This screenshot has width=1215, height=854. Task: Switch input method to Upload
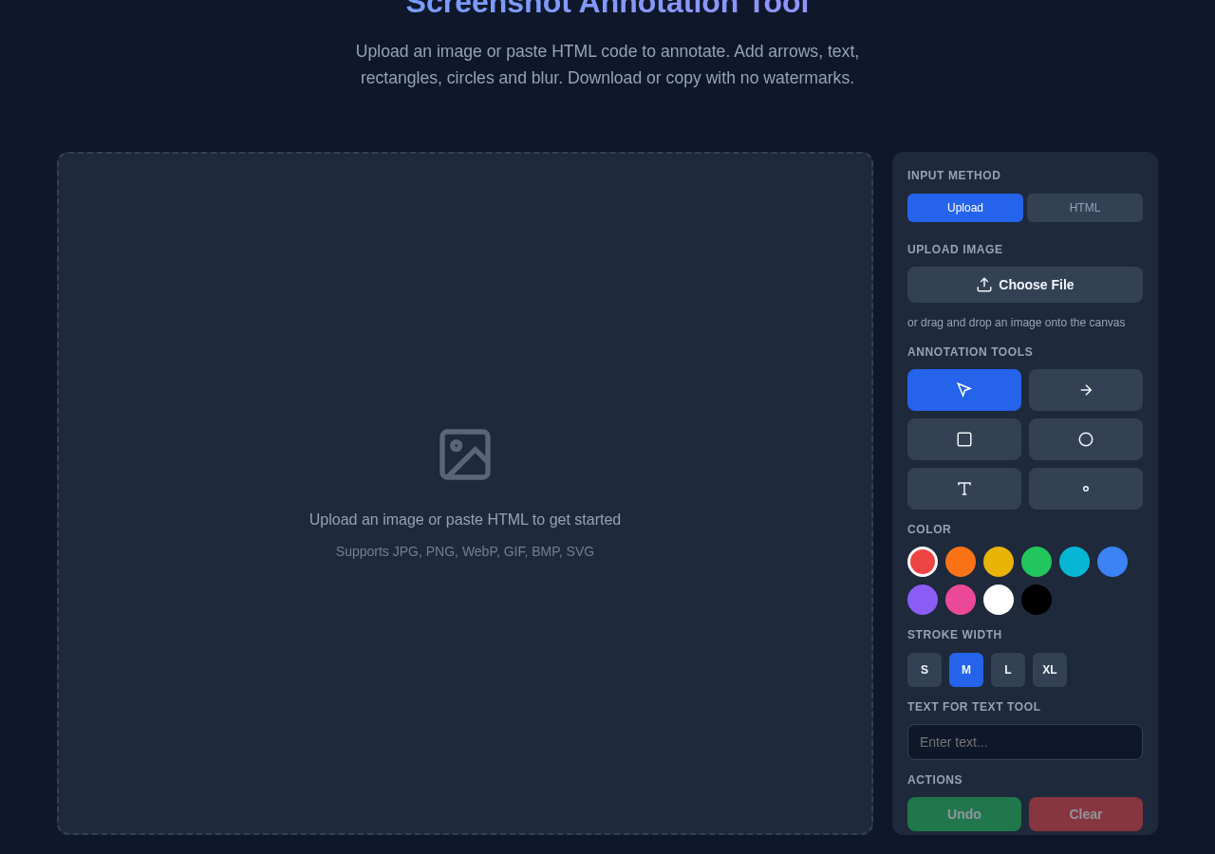965,208
